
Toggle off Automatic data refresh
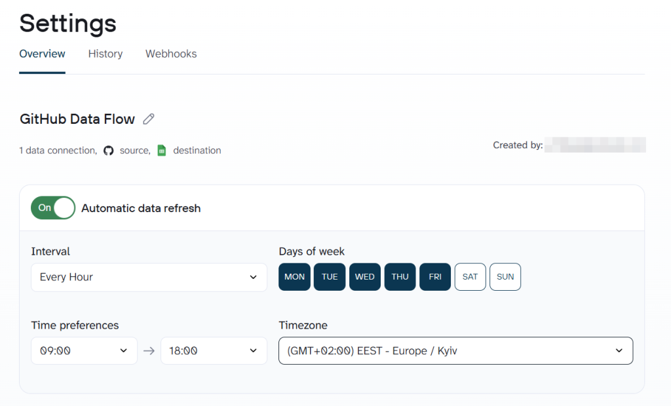52,208
